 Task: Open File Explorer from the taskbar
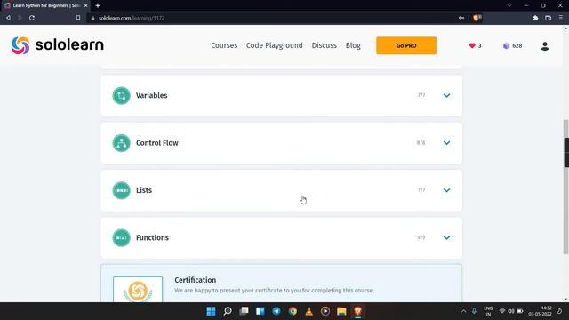341,311
